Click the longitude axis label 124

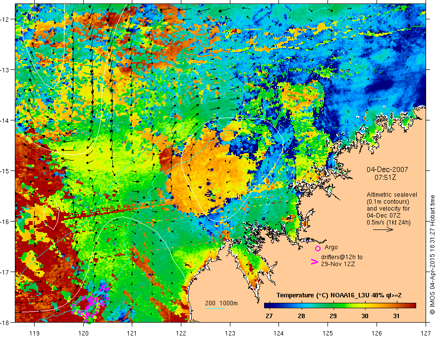(x=279, y=333)
